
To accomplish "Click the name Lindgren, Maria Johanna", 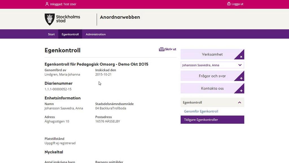I will (x=62, y=74).
